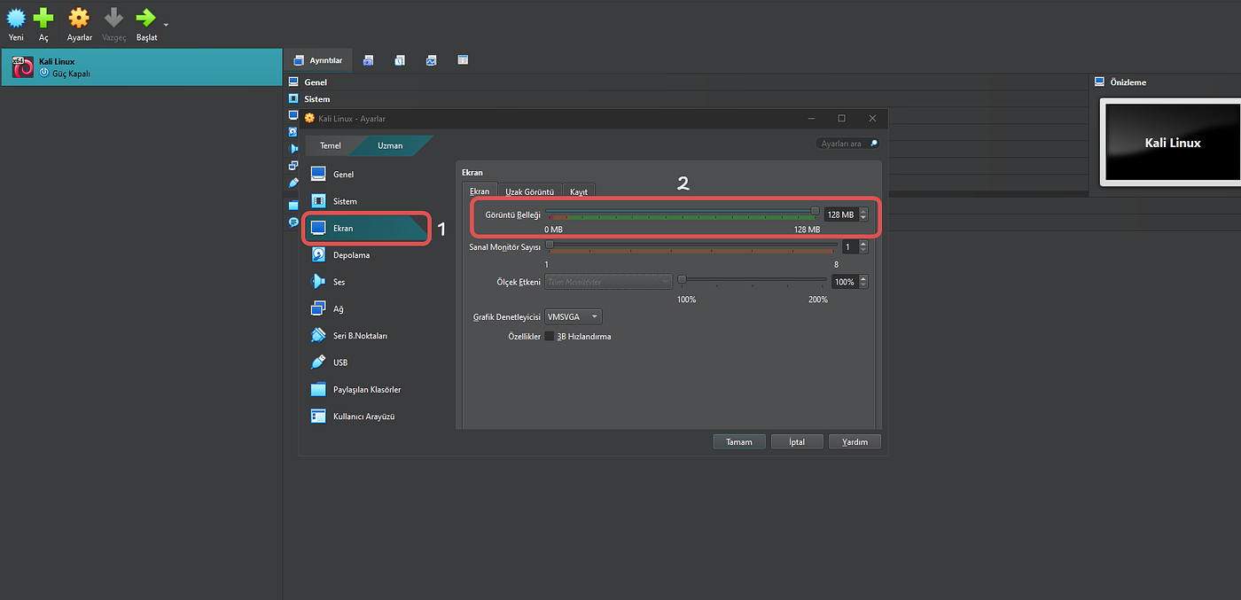Click the Kali Linux - Ayarlar dialog title icon
The height and width of the screenshot is (600, 1241).
(x=309, y=118)
